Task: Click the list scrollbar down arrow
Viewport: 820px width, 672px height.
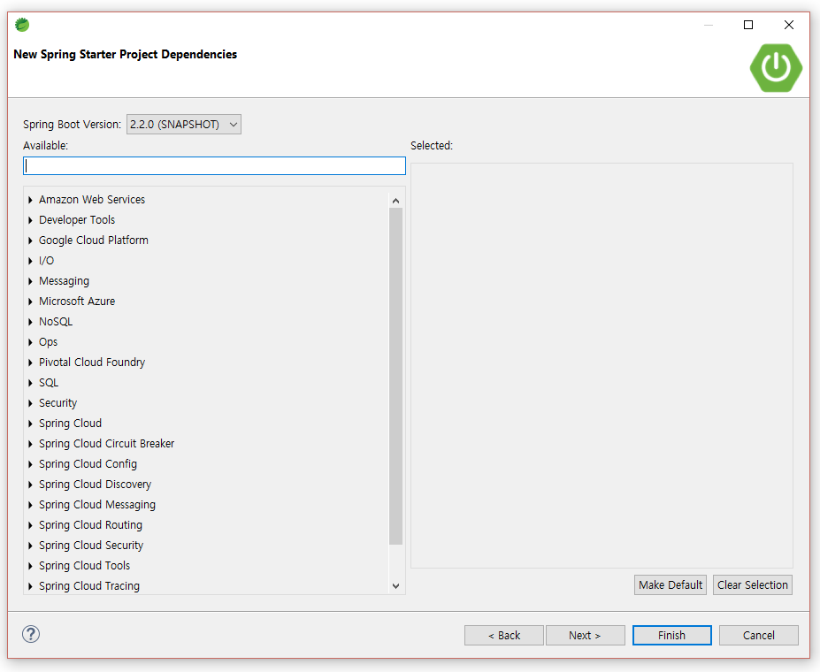Action: click(396, 586)
